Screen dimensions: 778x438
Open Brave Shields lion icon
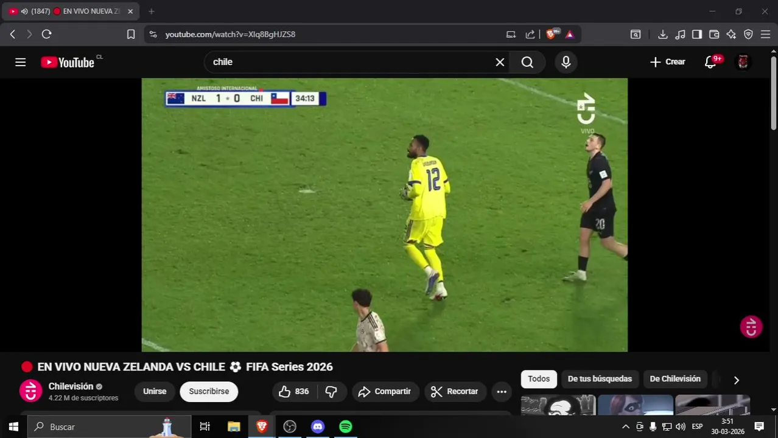click(x=551, y=34)
